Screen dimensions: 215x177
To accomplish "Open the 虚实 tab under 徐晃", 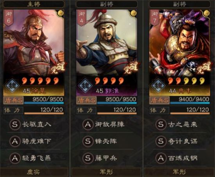I will pyautogui.click(x=34, y=172).
